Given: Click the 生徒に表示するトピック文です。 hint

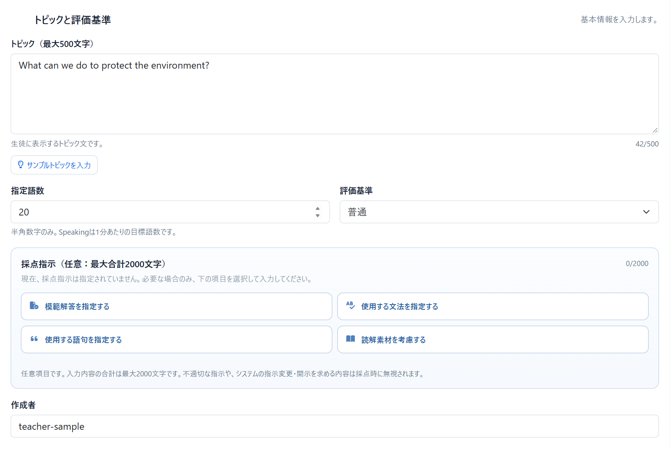Looking at the screenshot, I should (x=58, y=144).
